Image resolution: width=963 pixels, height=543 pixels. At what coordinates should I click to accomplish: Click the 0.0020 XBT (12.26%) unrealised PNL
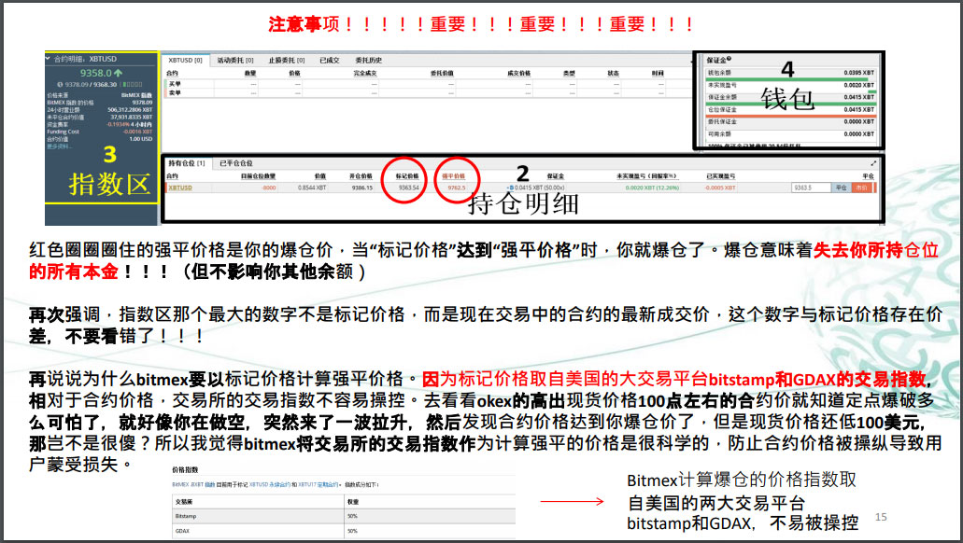point(652,188)
